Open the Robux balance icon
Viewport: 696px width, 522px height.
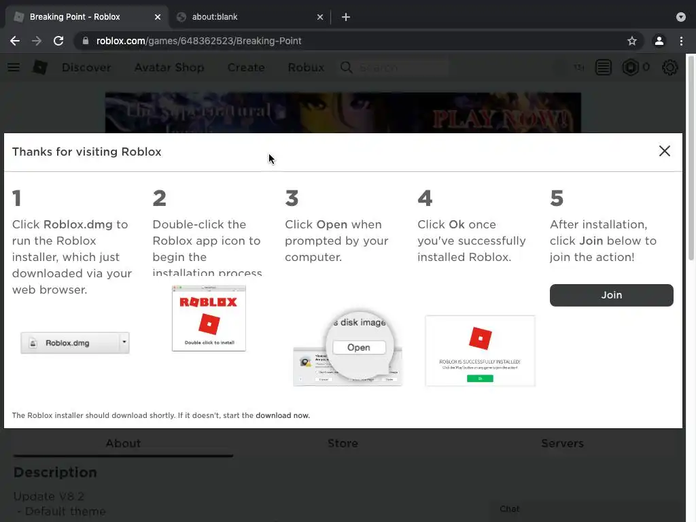pyautogui.click(x=631, y=67)
